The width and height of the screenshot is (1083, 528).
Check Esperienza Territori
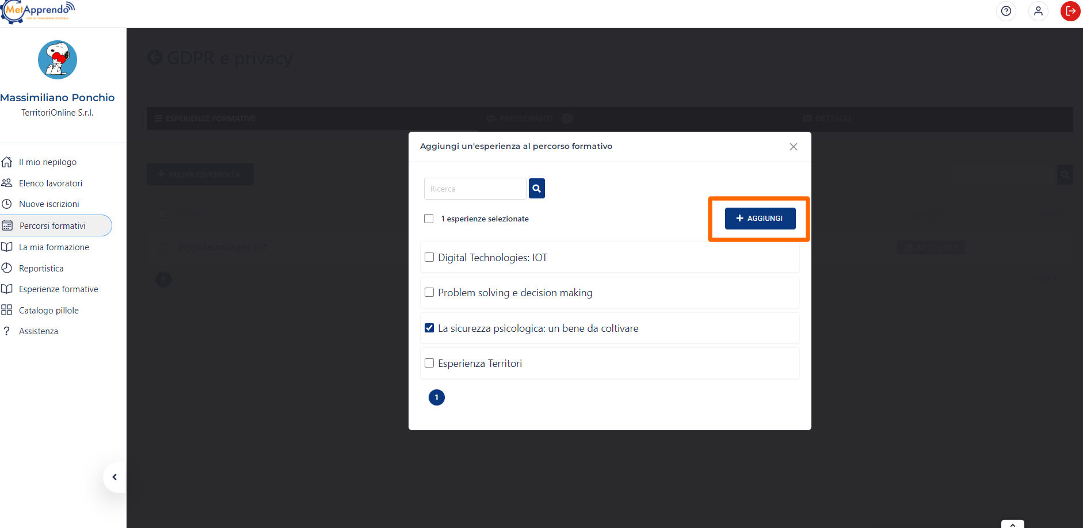pos(429,363)
